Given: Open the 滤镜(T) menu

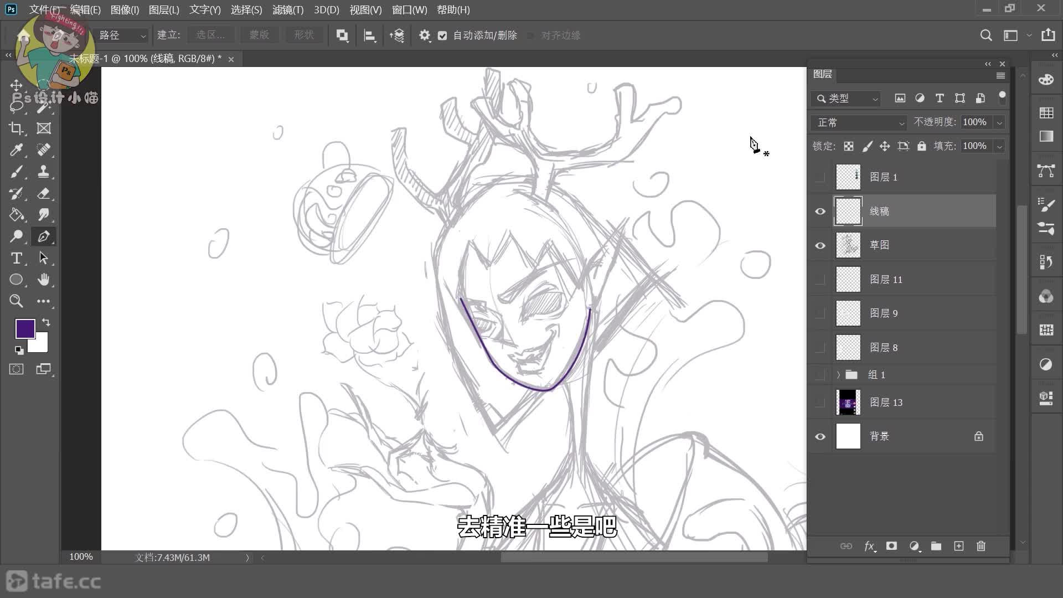Looking at the screenshot, I should coord(288,10).
